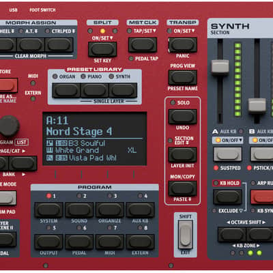Toggle Synth layer A ON/OFF button
Screen dimensions: 273x273
tap(227, 154)
